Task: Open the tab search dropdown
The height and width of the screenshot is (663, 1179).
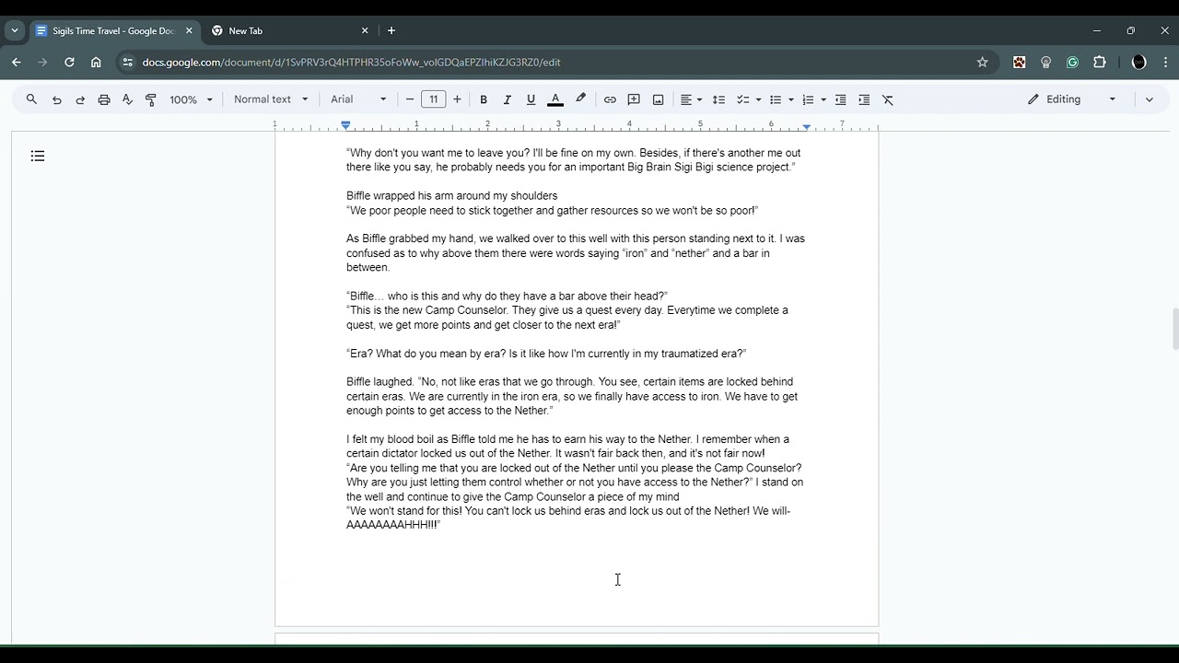Action: [x=15, y=30]
